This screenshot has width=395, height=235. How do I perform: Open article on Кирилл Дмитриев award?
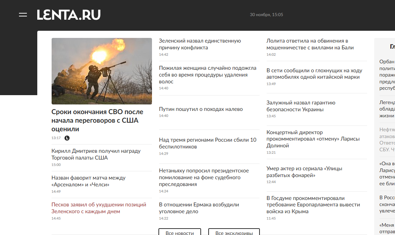[x=96, y=154]
